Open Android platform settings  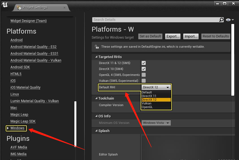coord(16,40)
